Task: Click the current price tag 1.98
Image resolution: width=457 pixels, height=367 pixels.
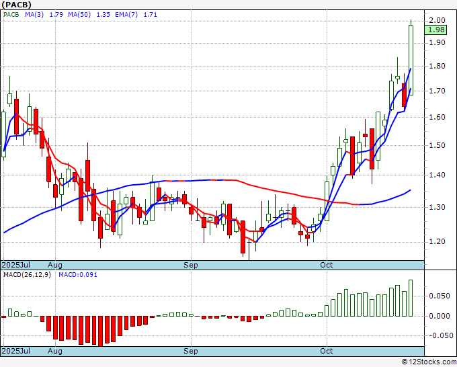Action: tap(435, 30)
